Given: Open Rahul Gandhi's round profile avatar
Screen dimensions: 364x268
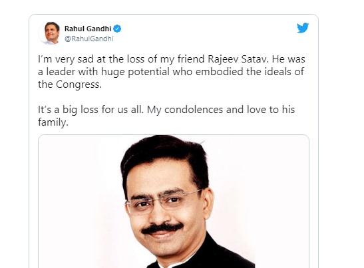Looking at the screenshot, I should 51,33.
